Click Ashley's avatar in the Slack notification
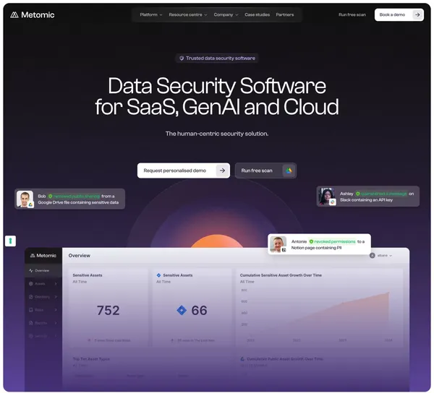 327,196
